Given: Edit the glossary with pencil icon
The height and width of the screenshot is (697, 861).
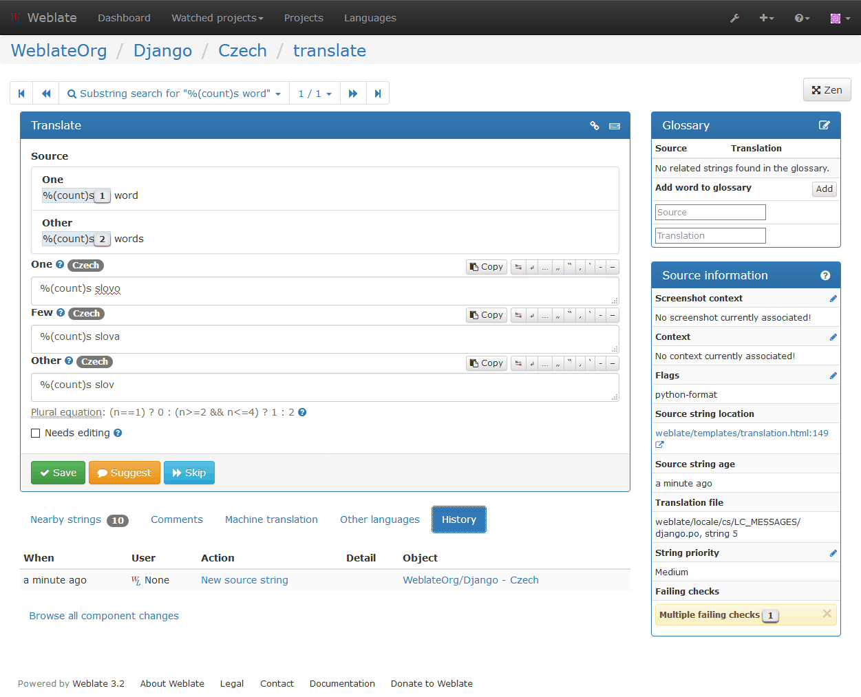Looking at the screenshot, I should tap(825, 125).
